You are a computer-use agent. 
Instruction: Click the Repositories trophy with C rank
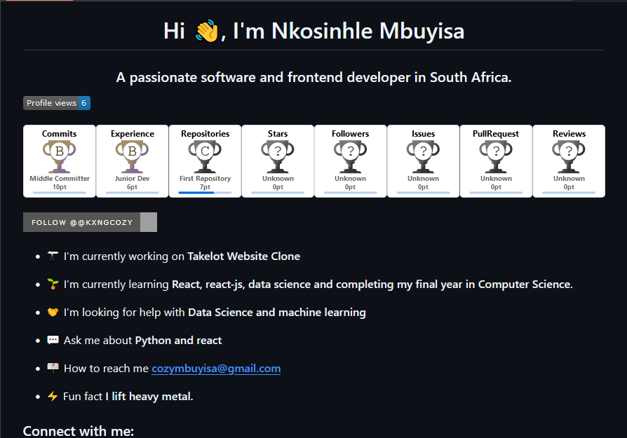point(205,156)
